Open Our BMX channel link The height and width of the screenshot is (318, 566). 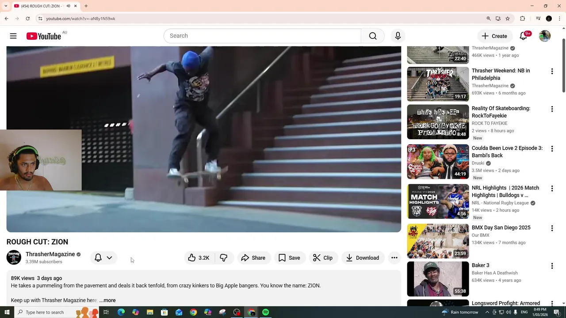[x=481, y=235]
